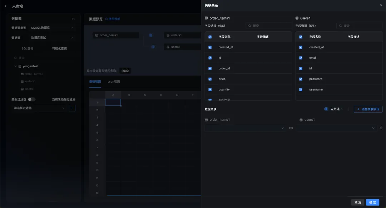Click the join icon between order_items1 and orders1
386x208 pixels.
pyautogui.click(x=150, y=35)
